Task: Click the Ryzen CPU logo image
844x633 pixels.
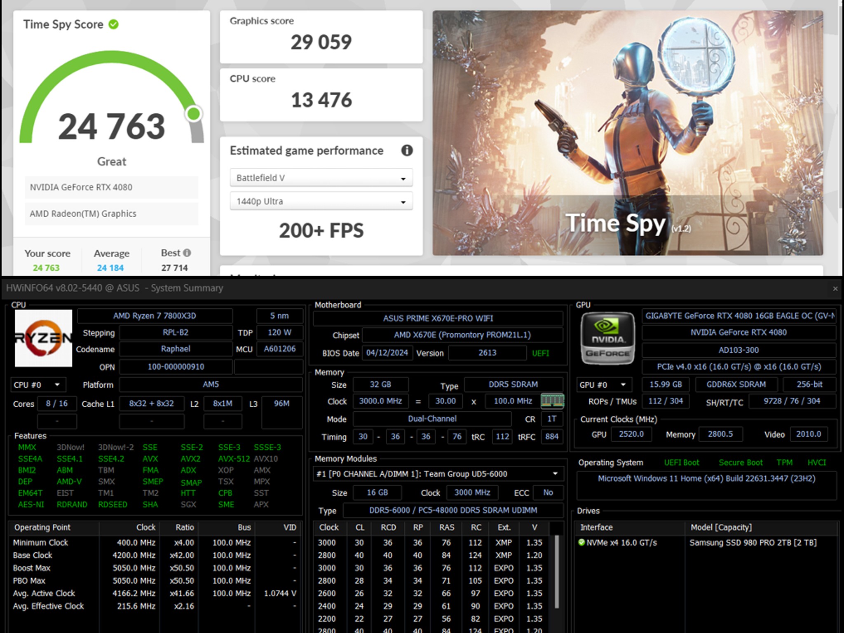Action: (43, 338)
